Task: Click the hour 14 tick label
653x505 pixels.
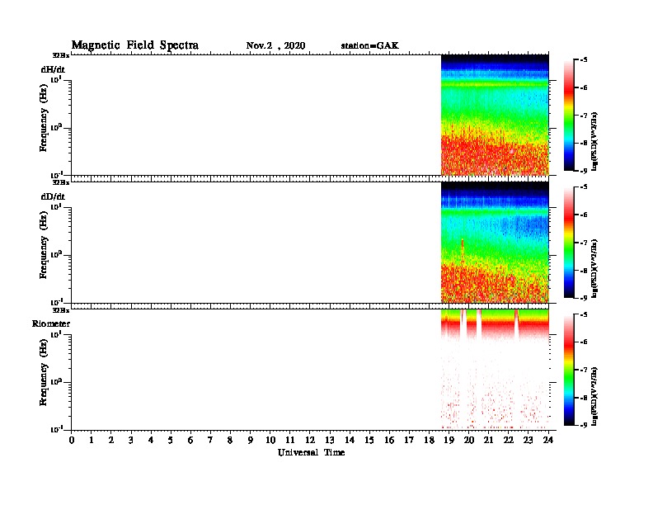Action: (x=350, y=441)
